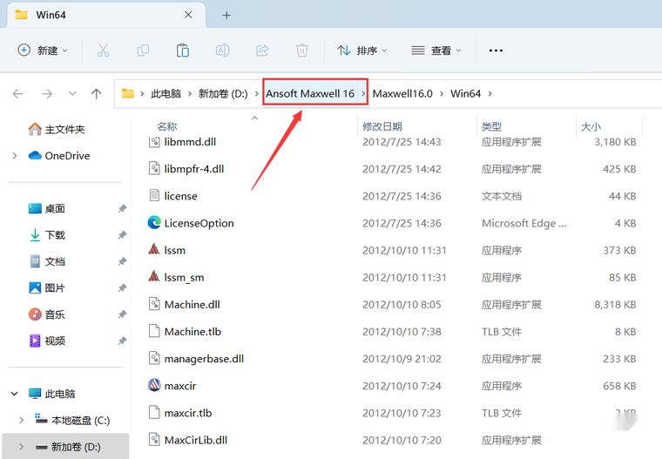The height and width of the screenshot is (459, 662).
Task: Click the Machine.dll file icon
Action: [154, 304]
